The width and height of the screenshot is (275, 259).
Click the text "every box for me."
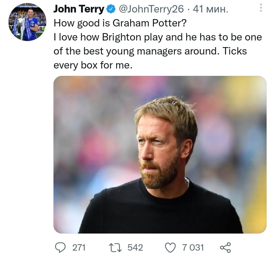tap(93, 65)
